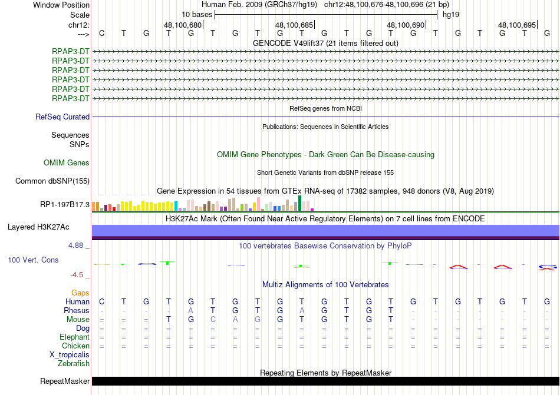Open Repeating Elements by RepeatMasker title
Image resolution: width=560 pixels, height=395 pixels.
click(x=325, y=373)
